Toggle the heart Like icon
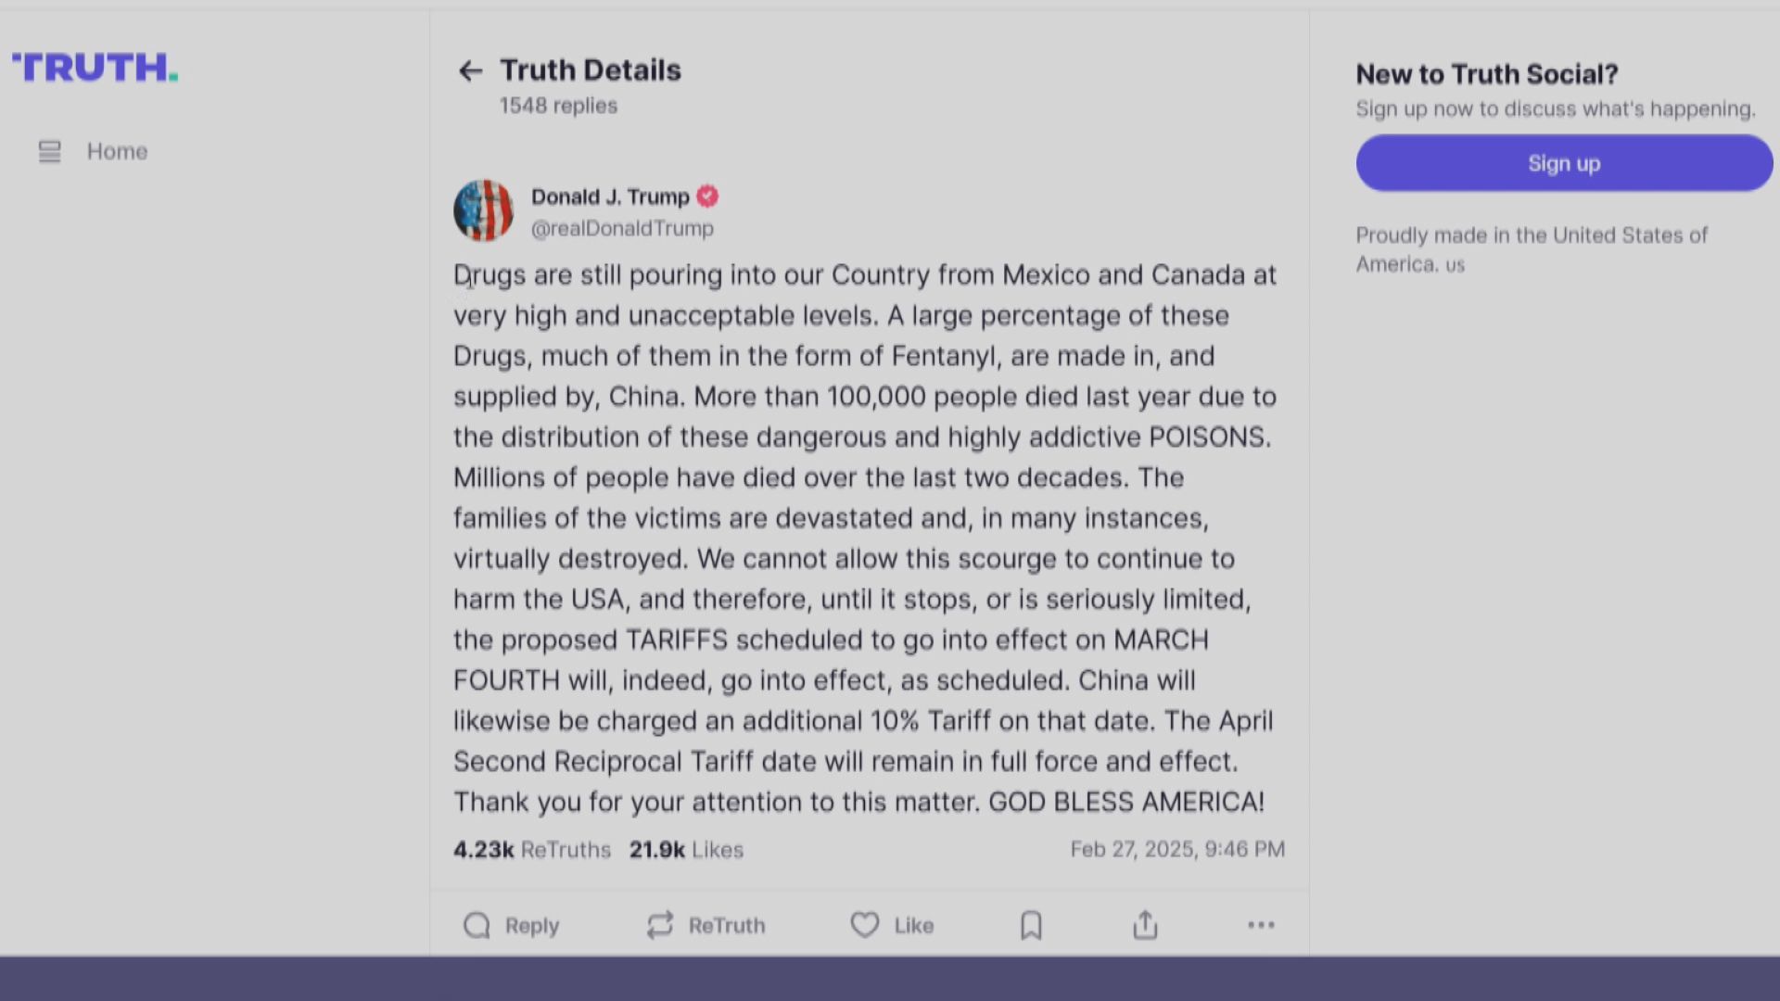Screen dimensions: 1780x1001 point(864,925)
